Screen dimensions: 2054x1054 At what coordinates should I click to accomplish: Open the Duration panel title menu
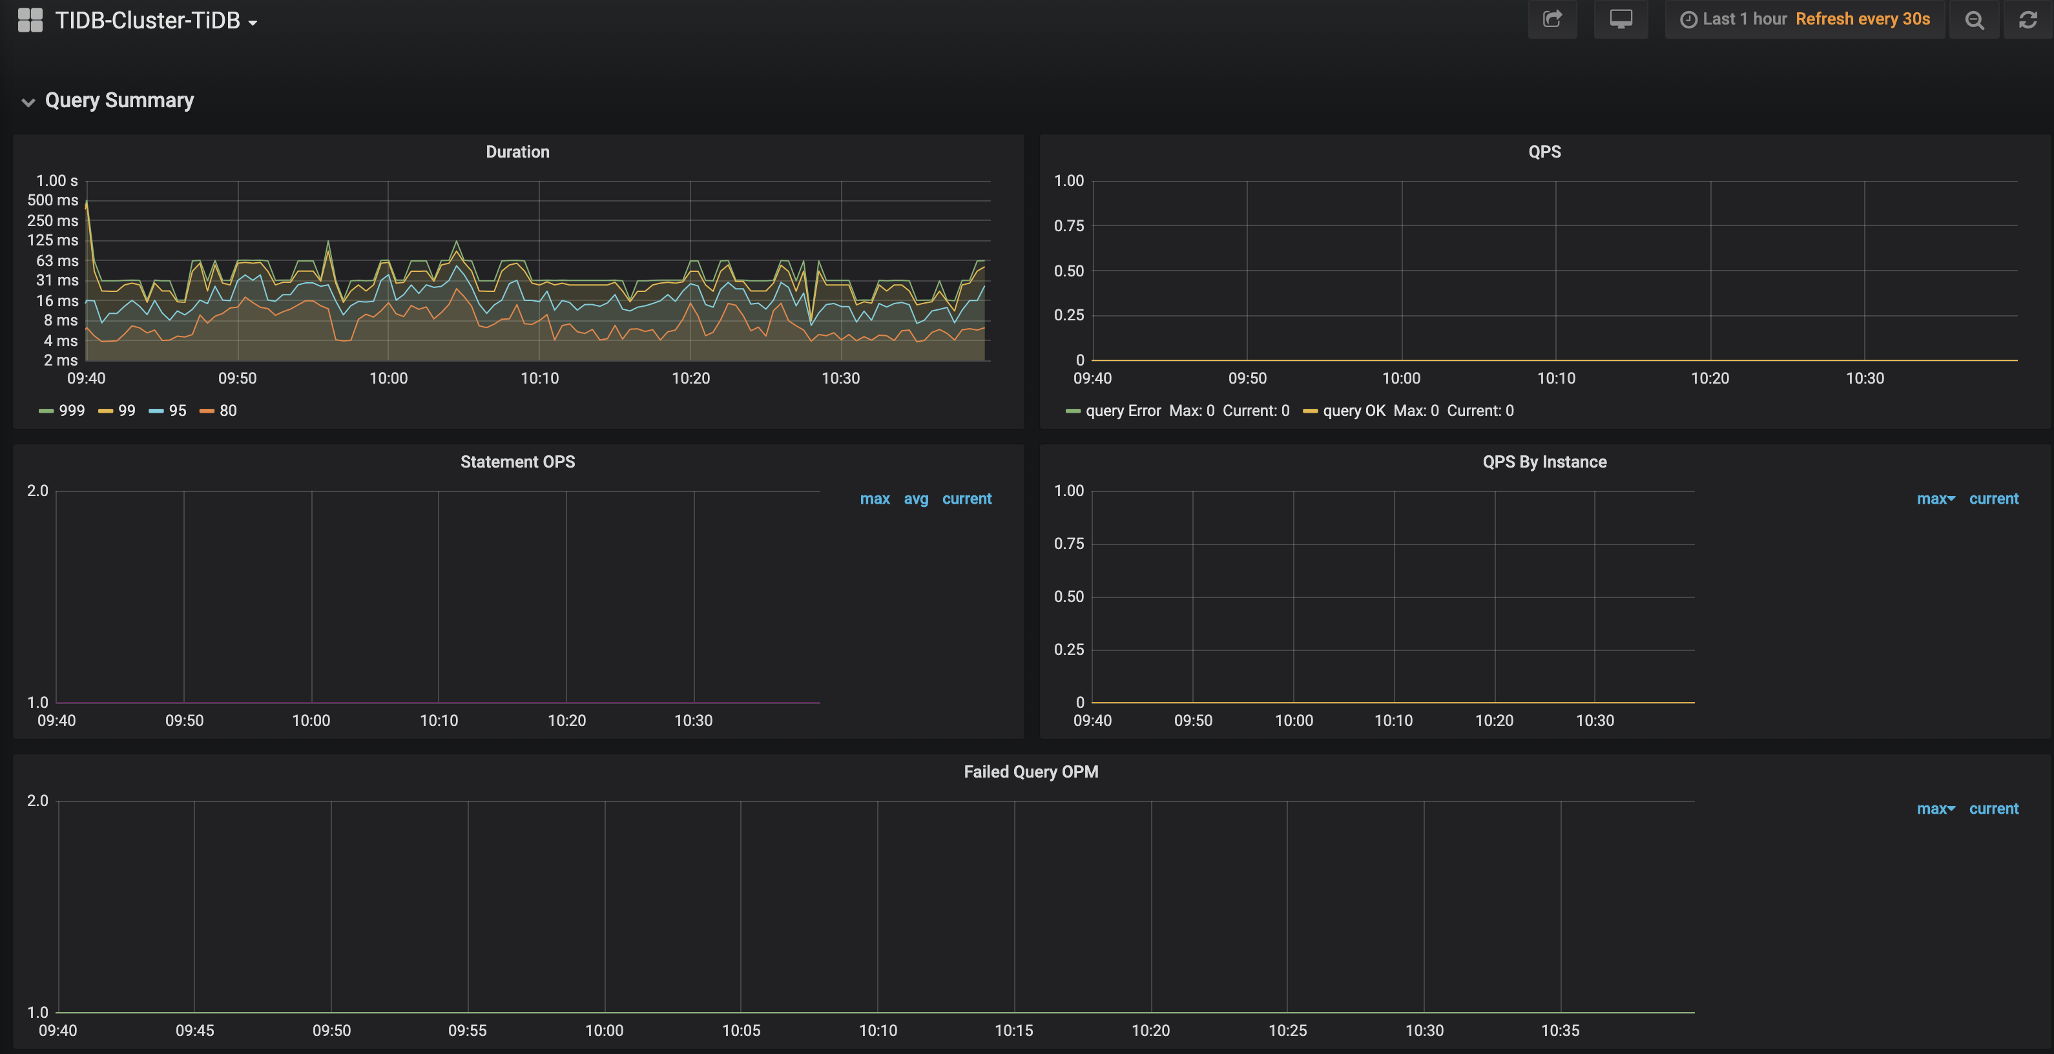coord(517,152)
